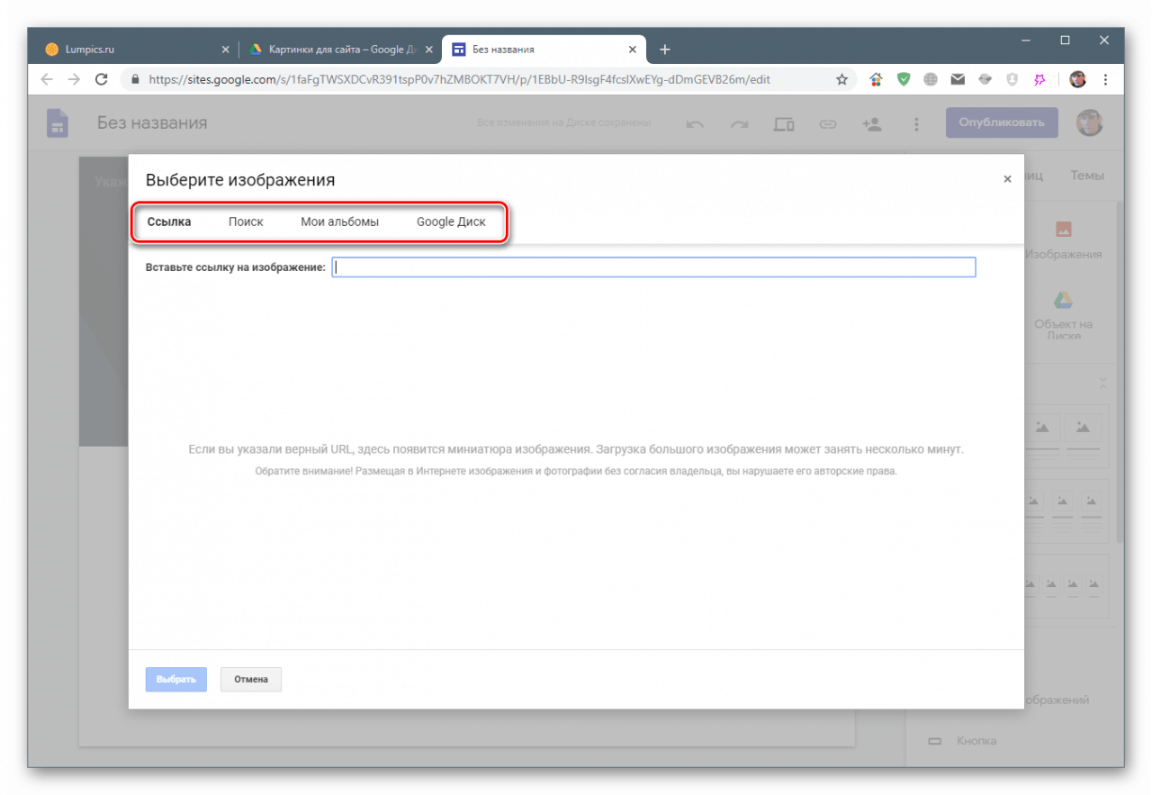The height and width of the screenshot is (795, 1152).
Task: Open a new browser tab
Action: pos(665,50)
